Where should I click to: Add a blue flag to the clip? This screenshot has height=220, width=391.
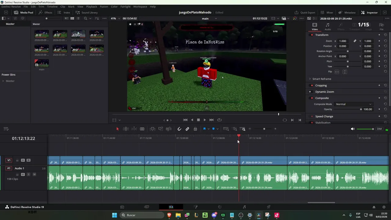click(x=204, y=129)
